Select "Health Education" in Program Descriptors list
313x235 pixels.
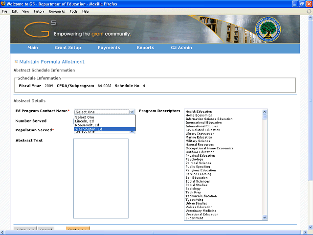coord(199,112)
